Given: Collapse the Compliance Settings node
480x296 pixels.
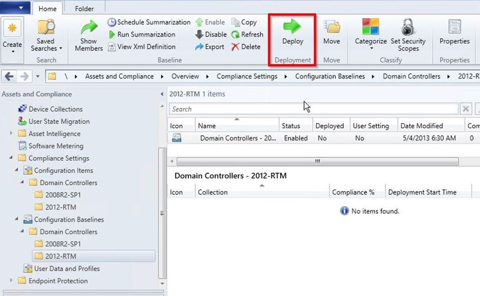Looking at the screenshot, I should click(x=12, y=158).
